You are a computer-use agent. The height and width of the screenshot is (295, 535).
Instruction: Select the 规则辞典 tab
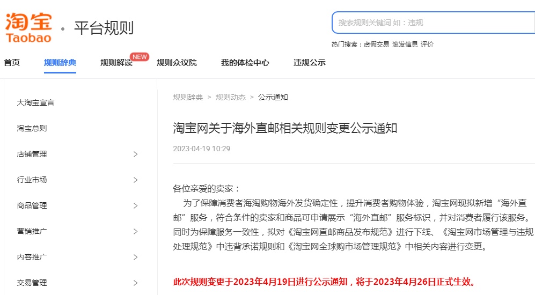(60, 63)
